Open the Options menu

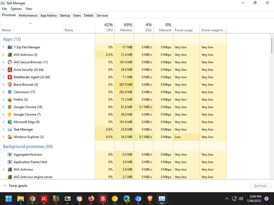coord(16,9)
